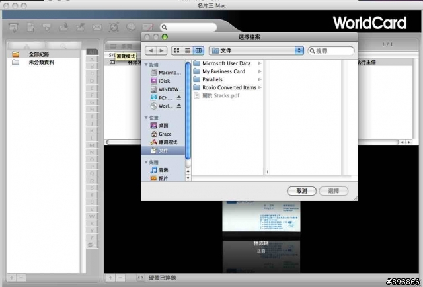Expand arrow next to Roxio Converted Items
Screen dimensions: 423x287
[260, 87]
